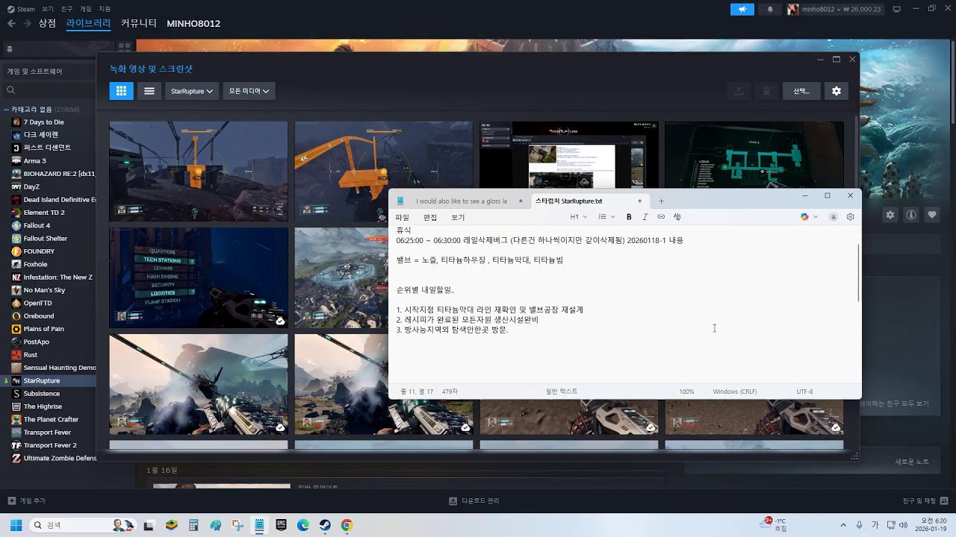
Task: Open 라이브러리 library tab
Action: tap(88, 23)
